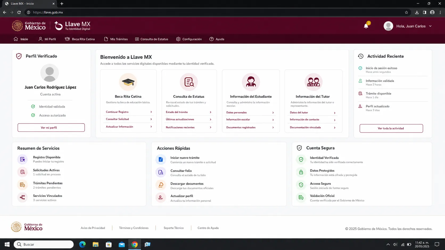Expand the Estado del trámite chevron
This screenshot has height=250, width=445.
pyautogui.click(x=211, y=112)
